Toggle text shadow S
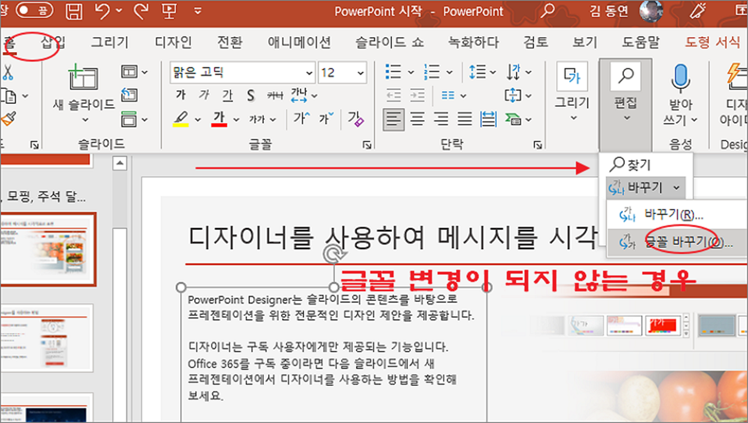Viewport: 748px width, 423px height. point(251,95)
